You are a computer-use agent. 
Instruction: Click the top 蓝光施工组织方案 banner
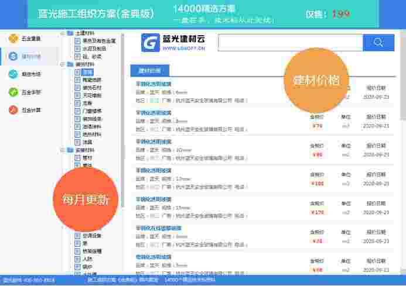click(x=203, y=13)
